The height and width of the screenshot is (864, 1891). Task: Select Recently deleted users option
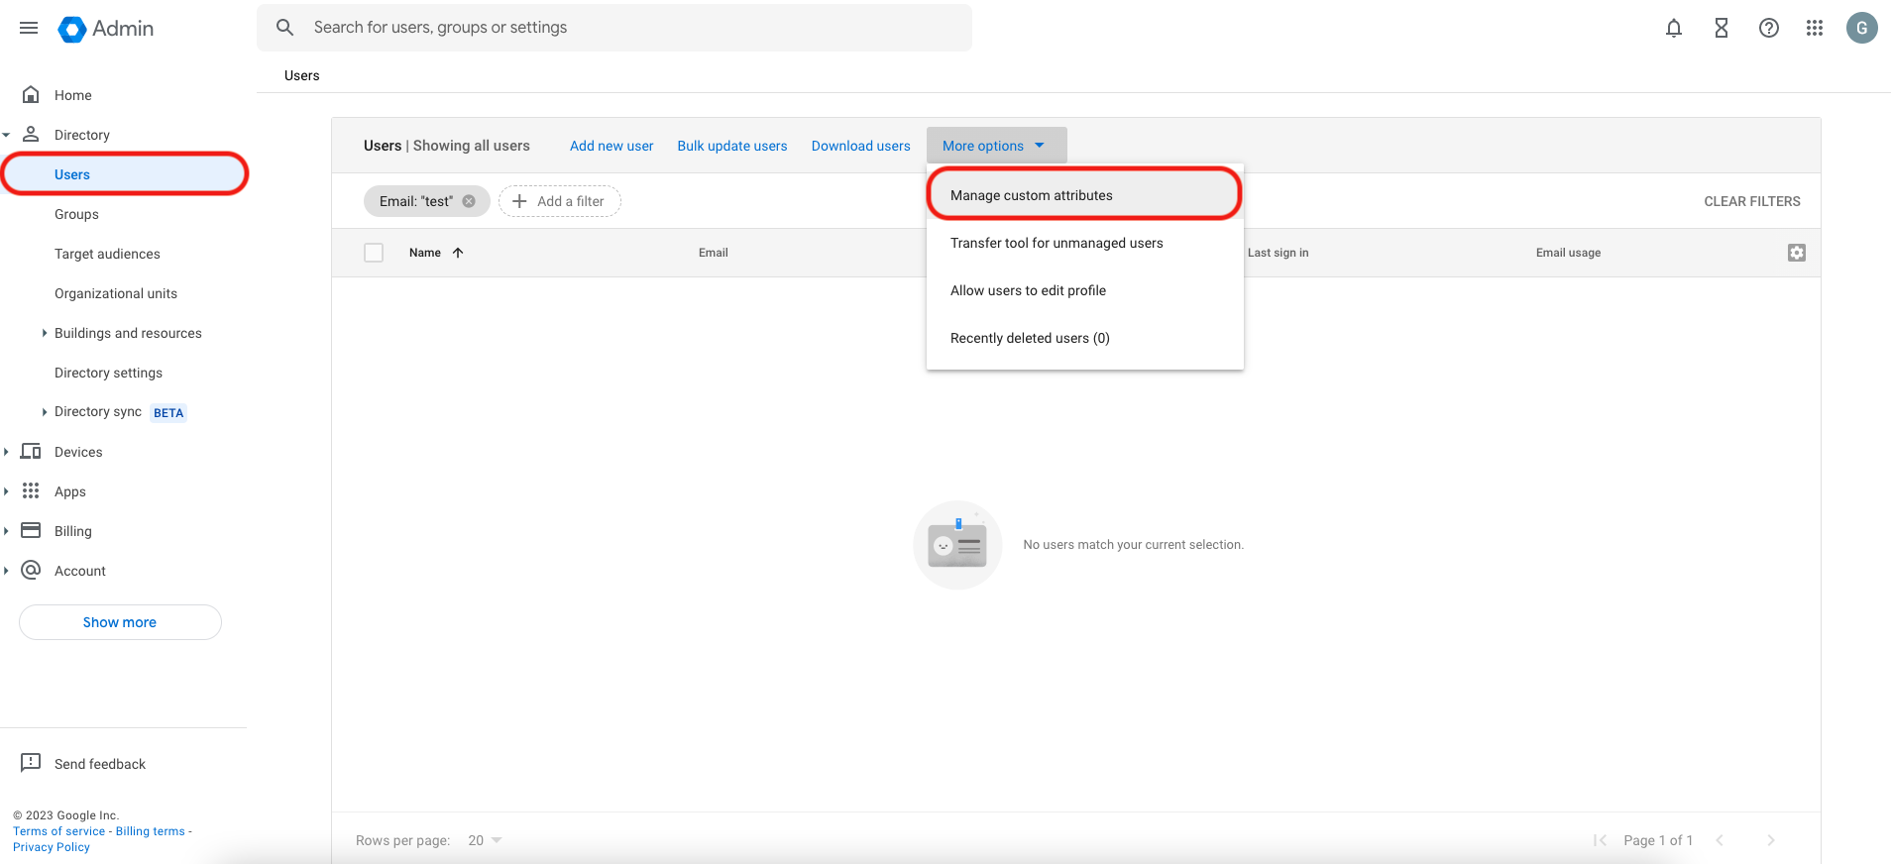pos(1029,338)
